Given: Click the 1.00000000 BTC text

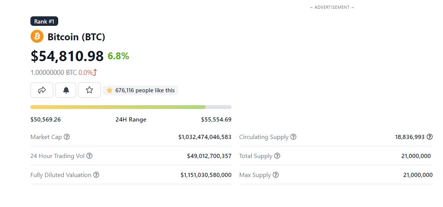Looking at the screenshot, I should (x=54, y=73).
